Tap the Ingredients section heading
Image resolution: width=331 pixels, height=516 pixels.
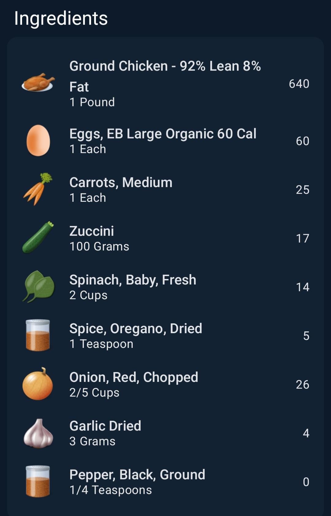click(x=61, y=18)
